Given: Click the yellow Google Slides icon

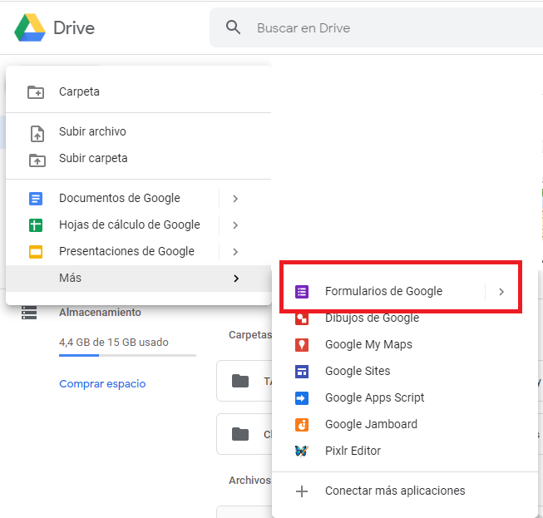Looking at the screenshot, I should coord(36,252).
